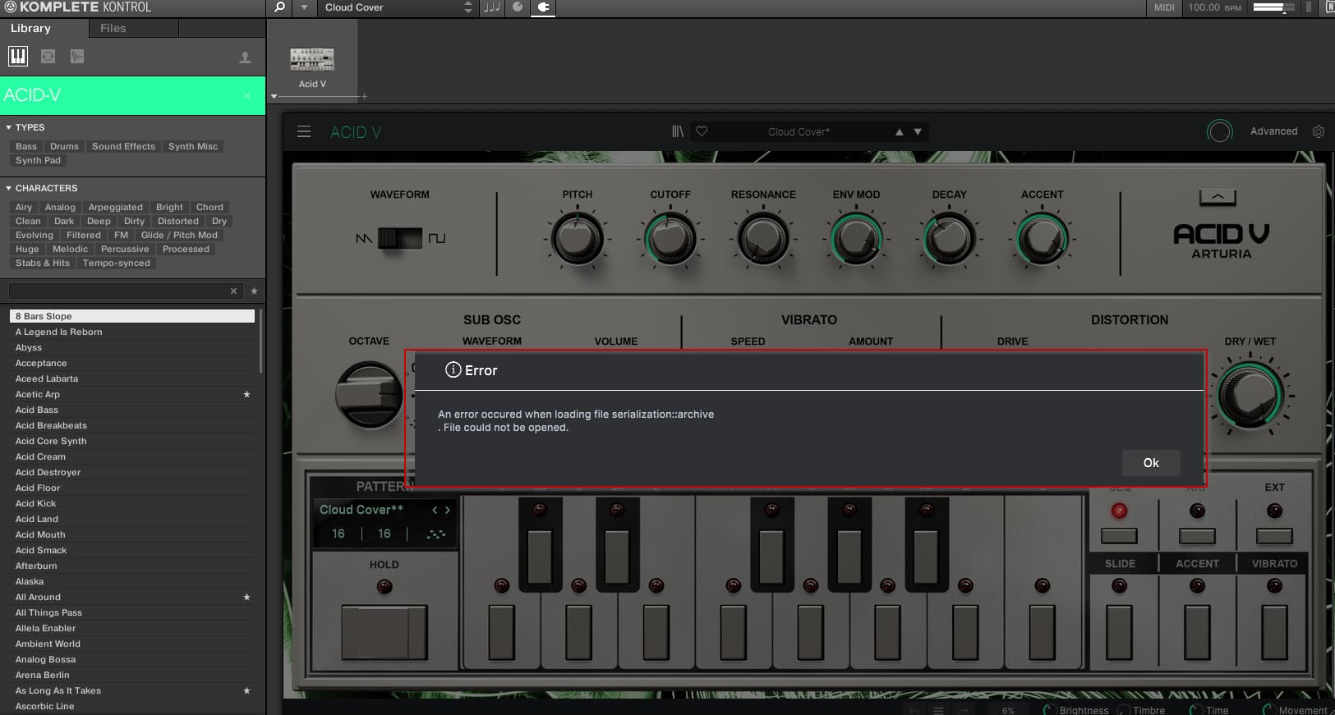Filter by Tempo-synced character tag

coord(117,263)
